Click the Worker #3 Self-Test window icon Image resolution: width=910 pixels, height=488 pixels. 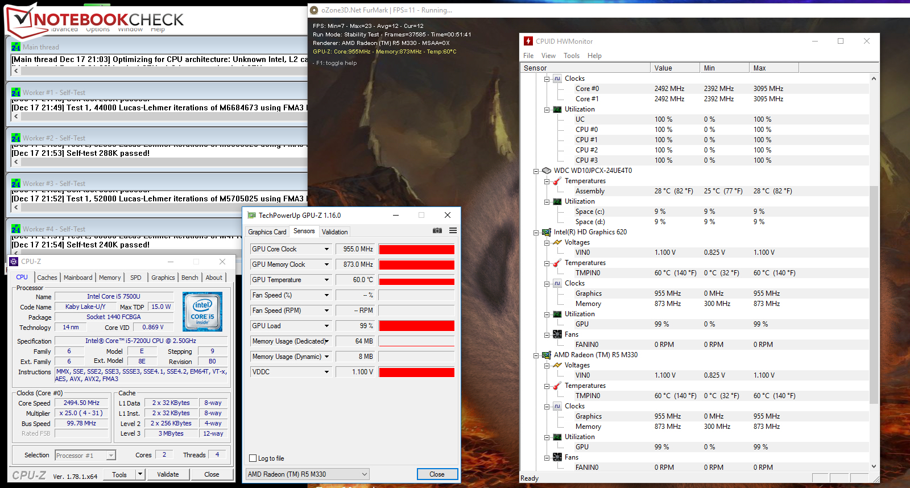coord(16,184)
